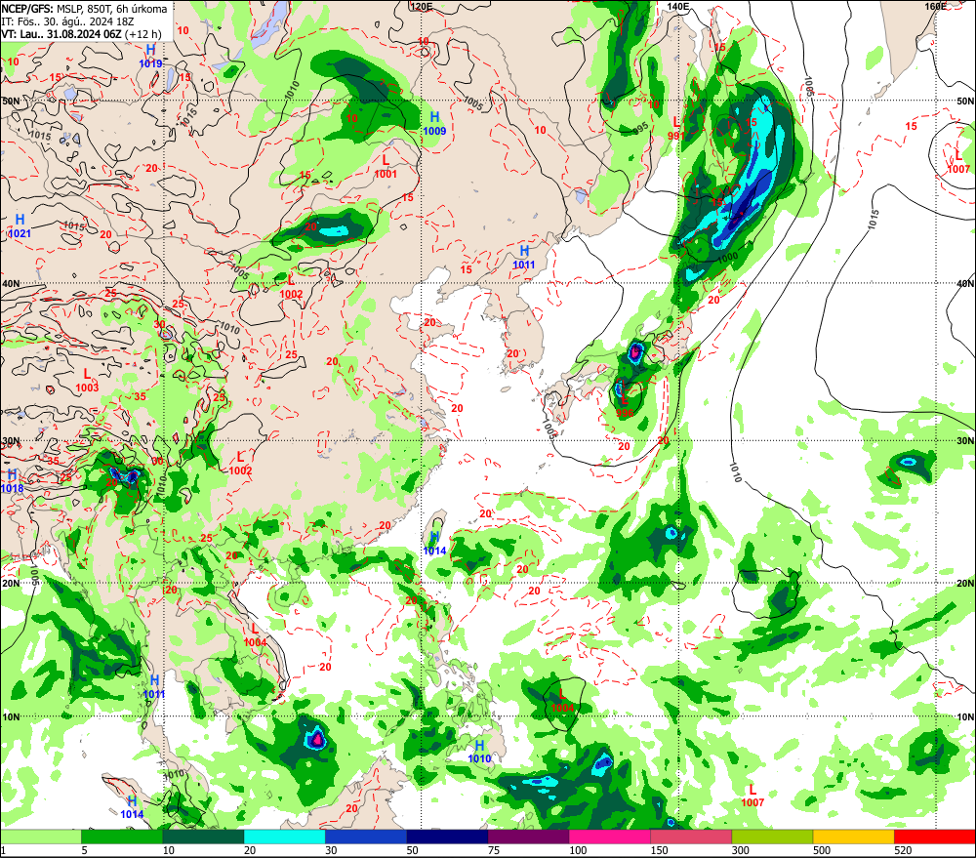Click the 'IT: Fös.. 30. ágú.. 2024 18Z' line
Screen dimensions: 976x858
coord(67,21)
